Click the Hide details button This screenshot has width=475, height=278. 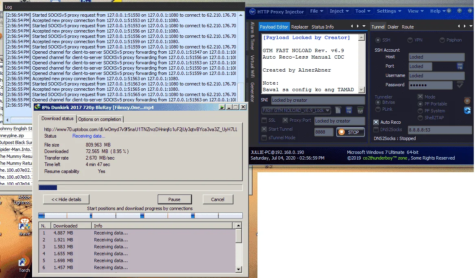point(66,199)
